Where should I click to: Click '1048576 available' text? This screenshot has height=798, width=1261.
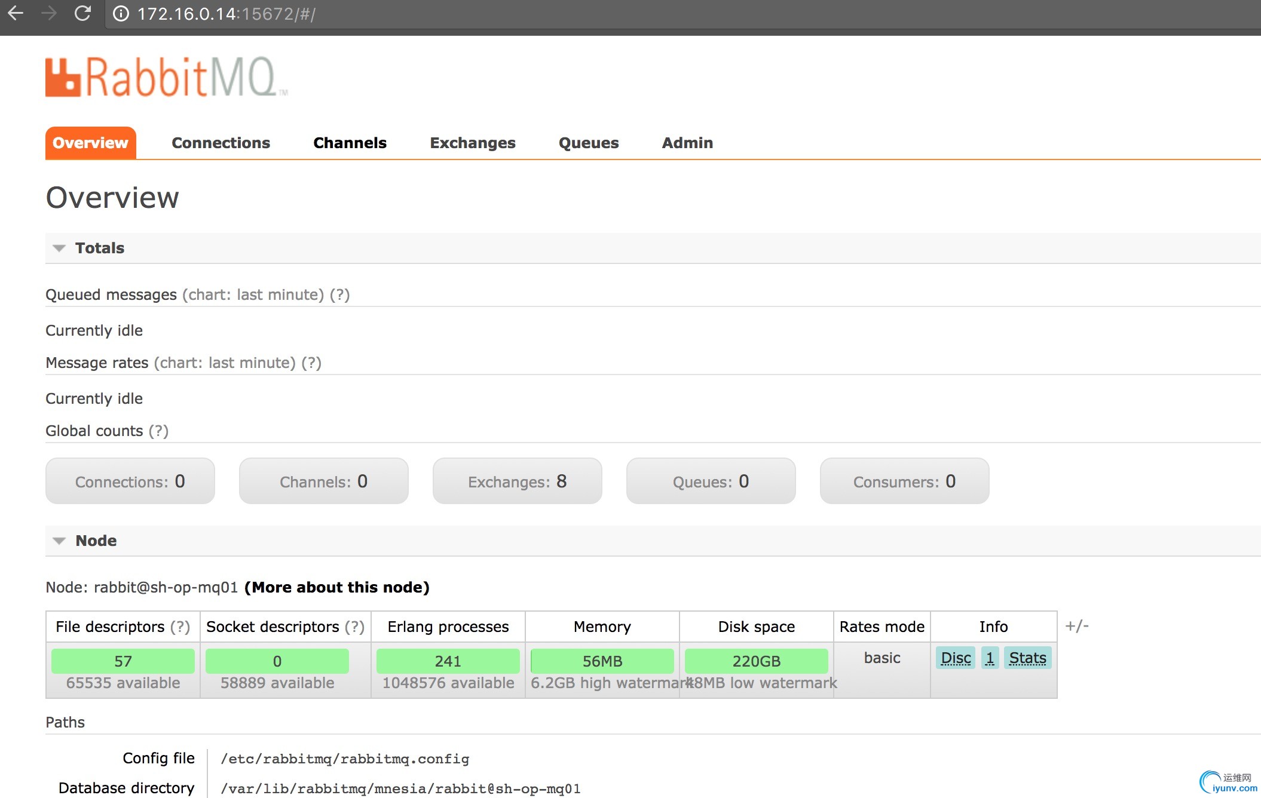tap(448, 683)
